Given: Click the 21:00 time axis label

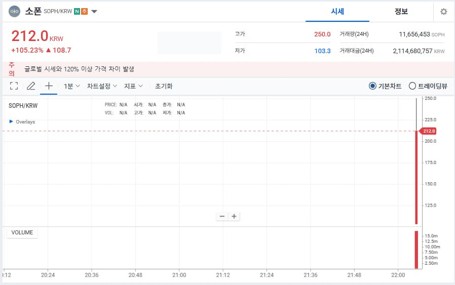Looking at the screenshot, I should (x=179, y=275).
